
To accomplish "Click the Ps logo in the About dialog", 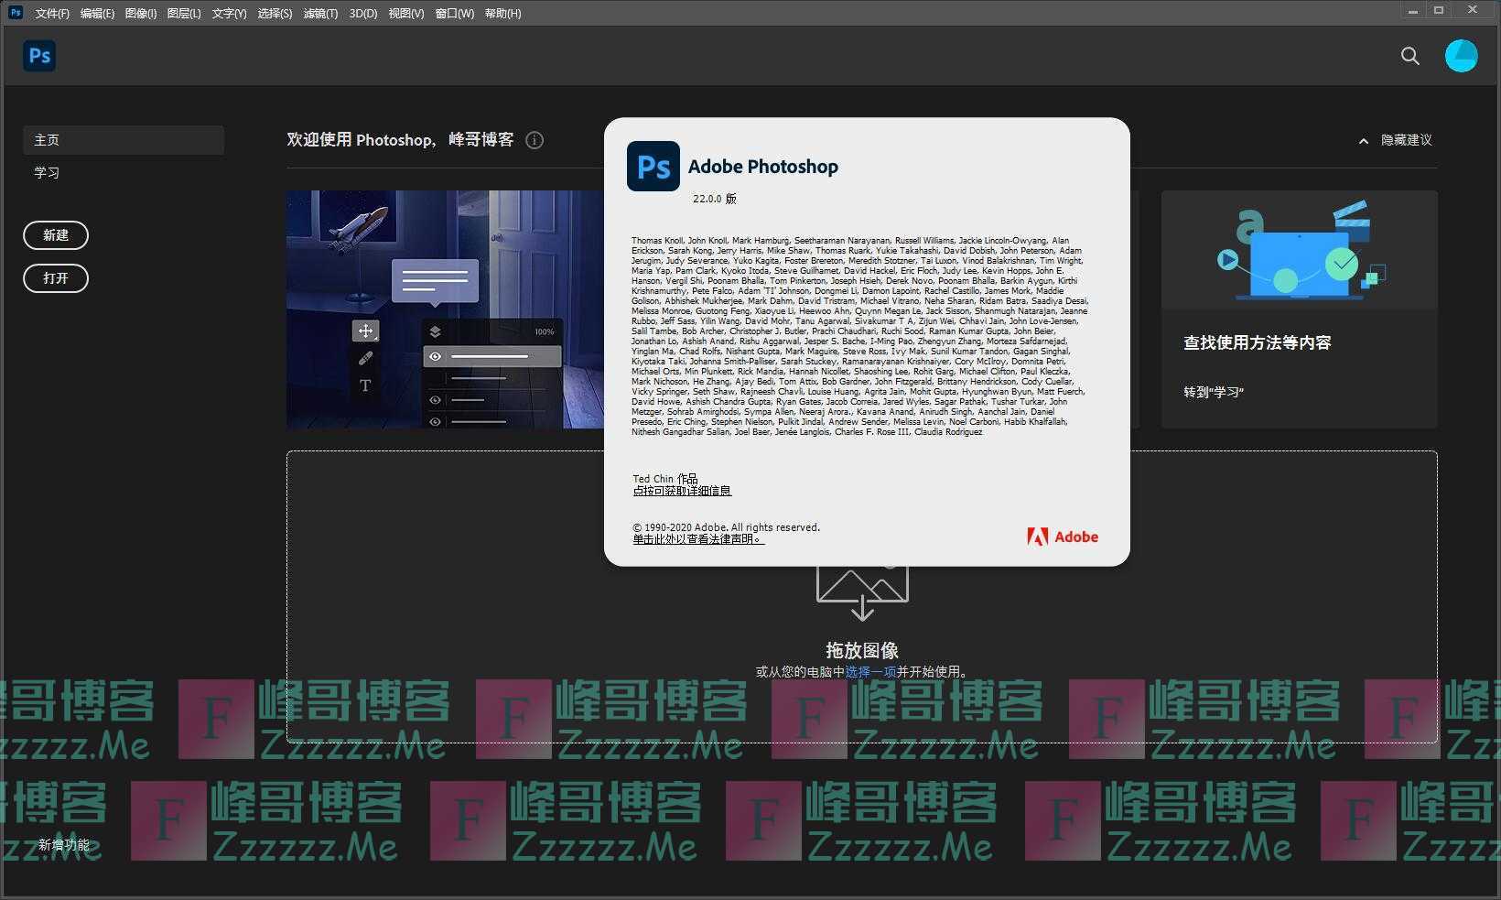I will (x=653, y=167).
